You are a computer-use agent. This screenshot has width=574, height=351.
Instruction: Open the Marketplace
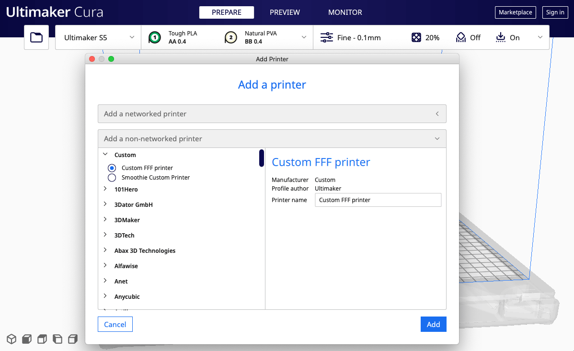(x=515, y=12)
